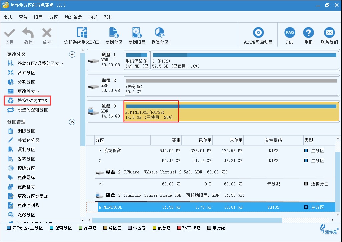Screen dimensions: 342x242
Task: Select 磁盘 3 in the disk map
Action: click(x=105, y=111)
